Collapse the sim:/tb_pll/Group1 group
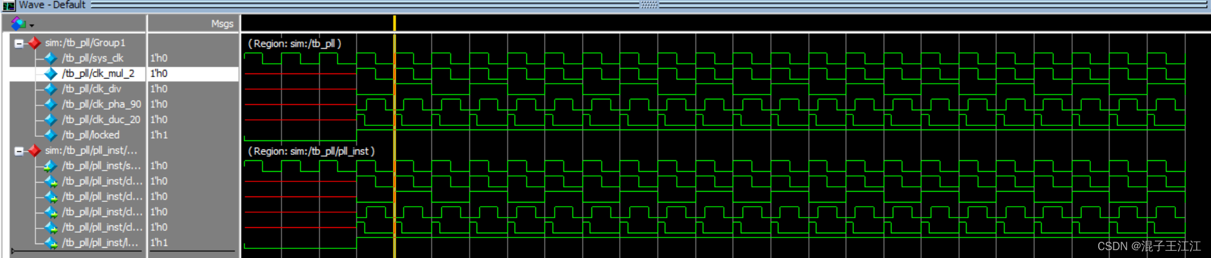Screen dimensions: 1211x258 click(x=19, y=43)
